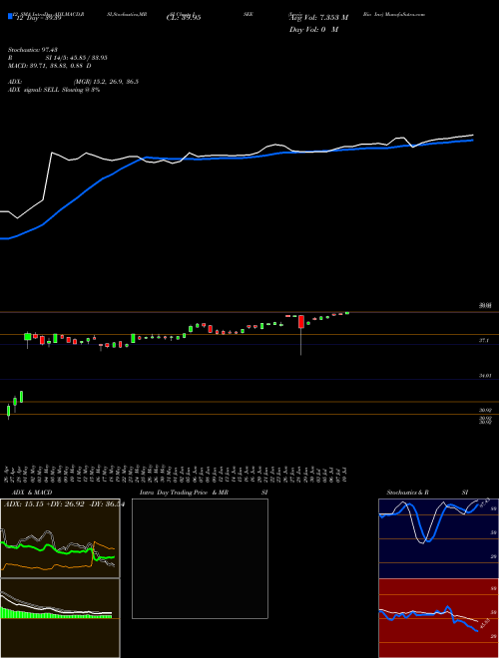
Task: Click the '(MGR) 15.2, 26.9, 36.5' ADX values
Action: [x=106, y=82]
